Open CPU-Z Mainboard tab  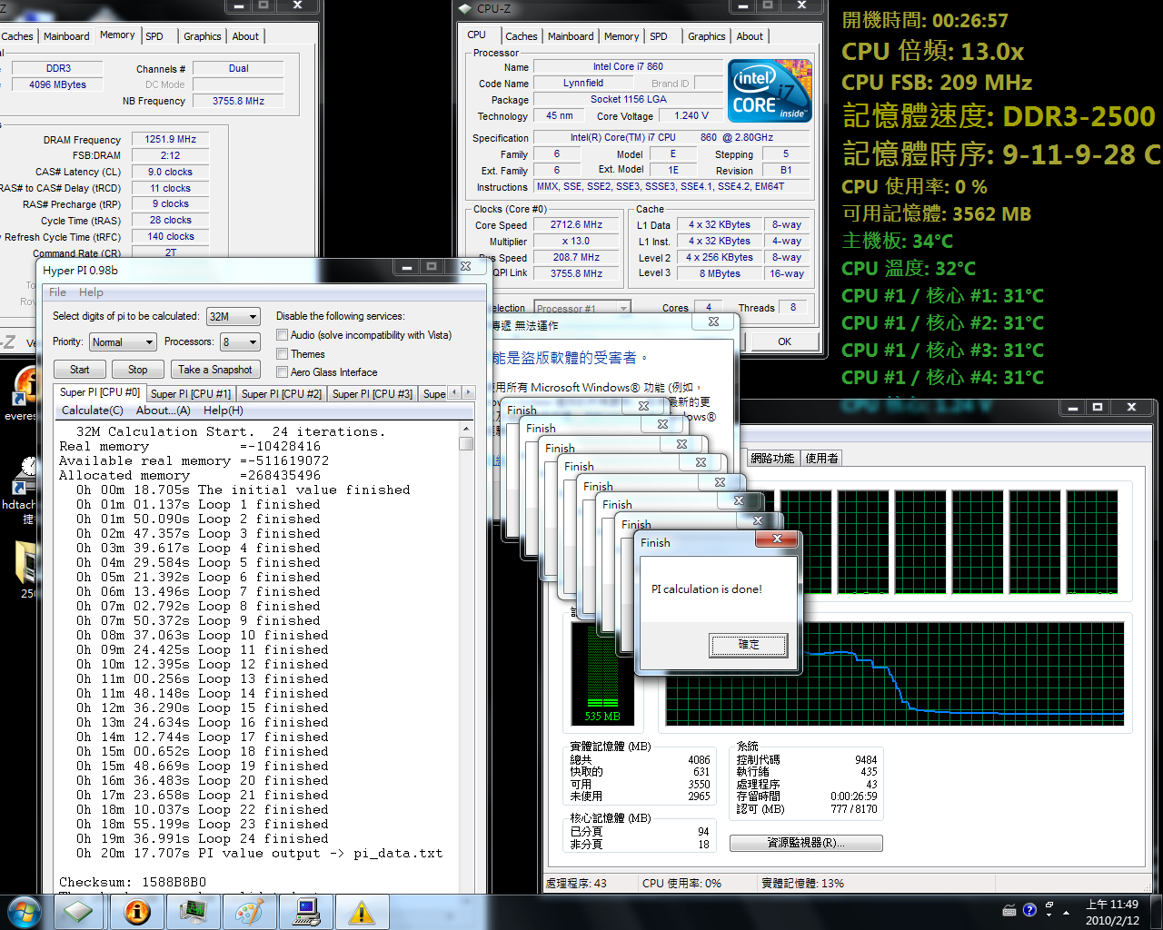coord(571,36)
